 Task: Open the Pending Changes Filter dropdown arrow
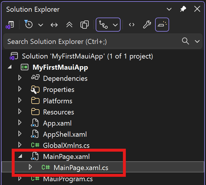tap(41, 25)
